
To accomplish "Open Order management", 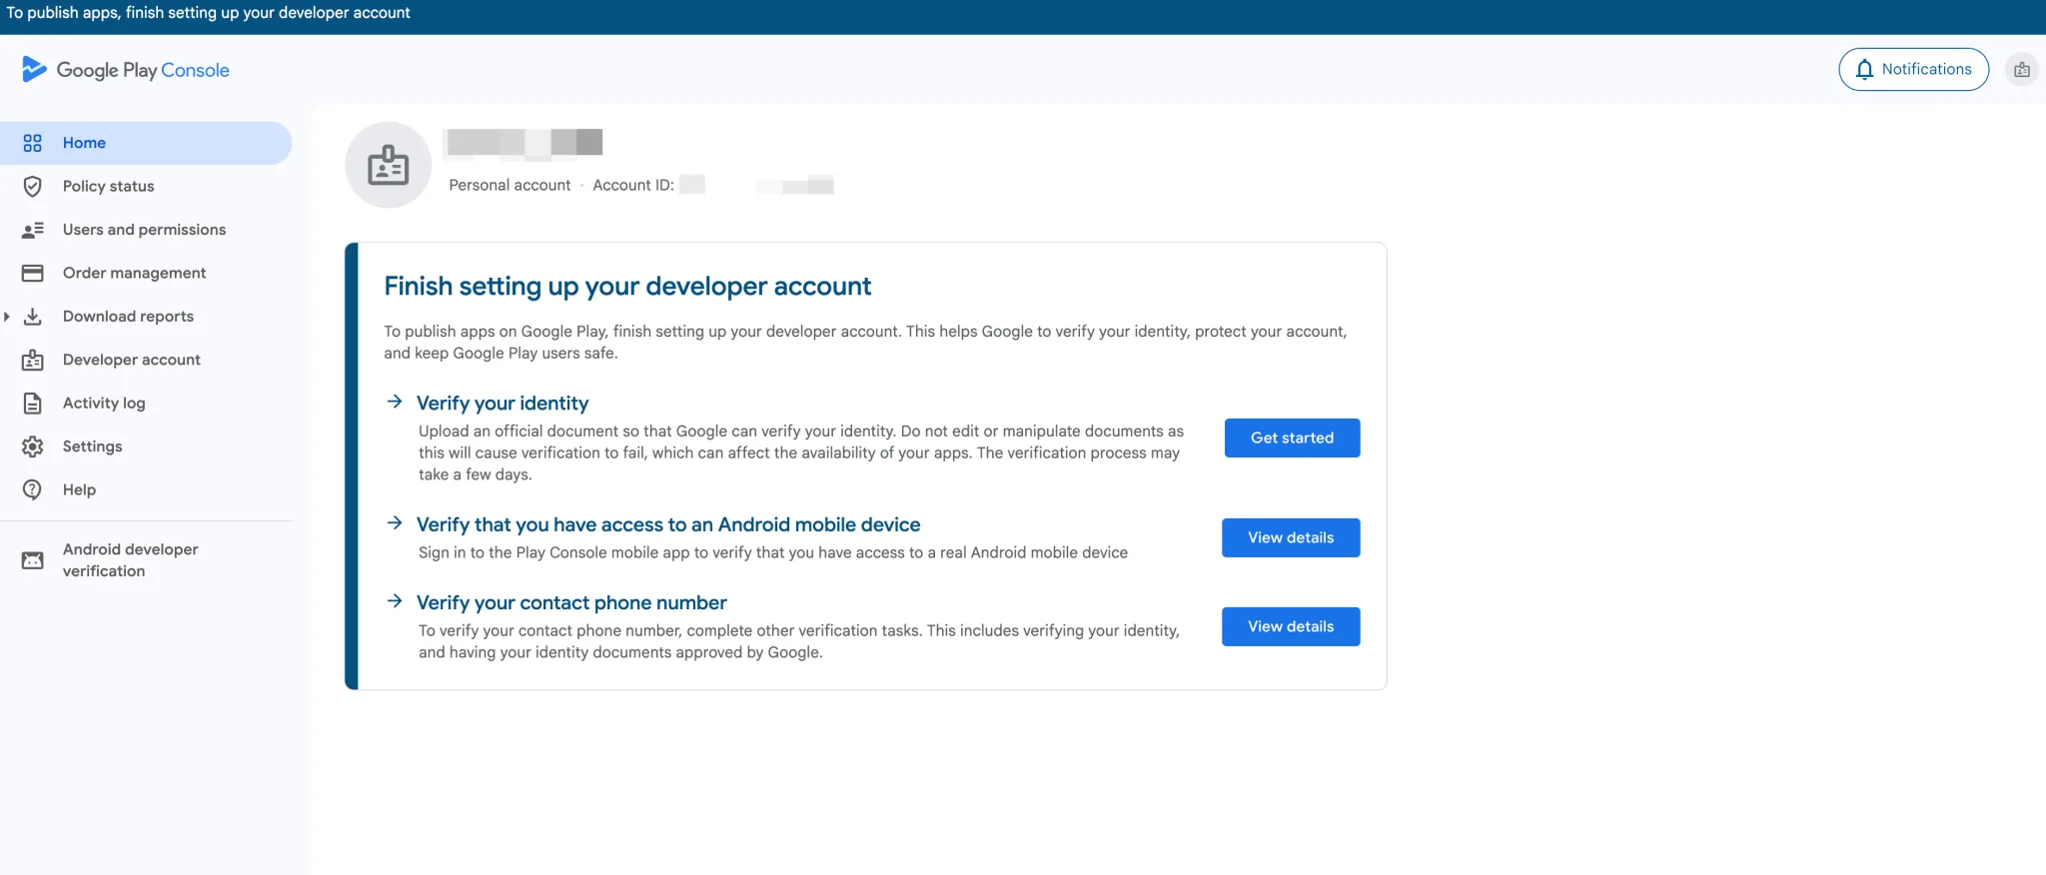I will click(x=146, y=273).
